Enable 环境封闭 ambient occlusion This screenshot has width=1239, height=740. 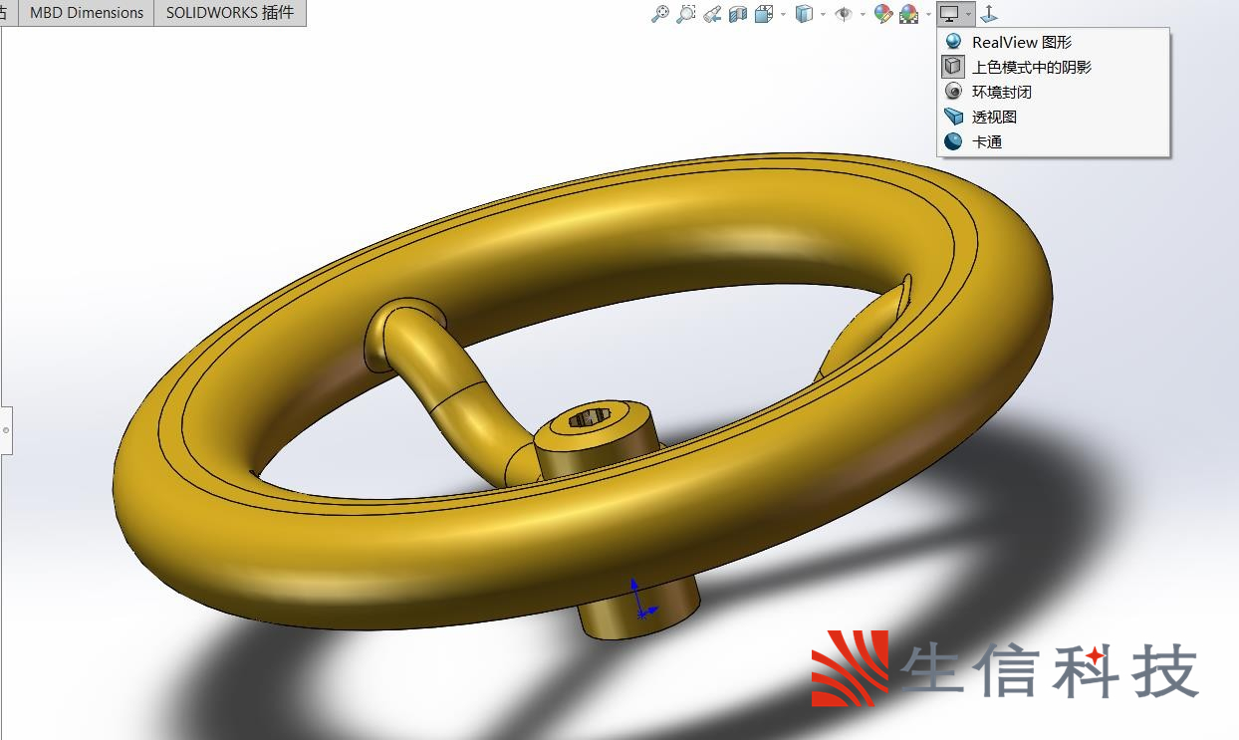[1001, 92]
